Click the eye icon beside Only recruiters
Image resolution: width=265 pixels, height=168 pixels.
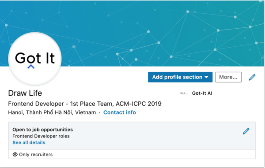[15, 154]
